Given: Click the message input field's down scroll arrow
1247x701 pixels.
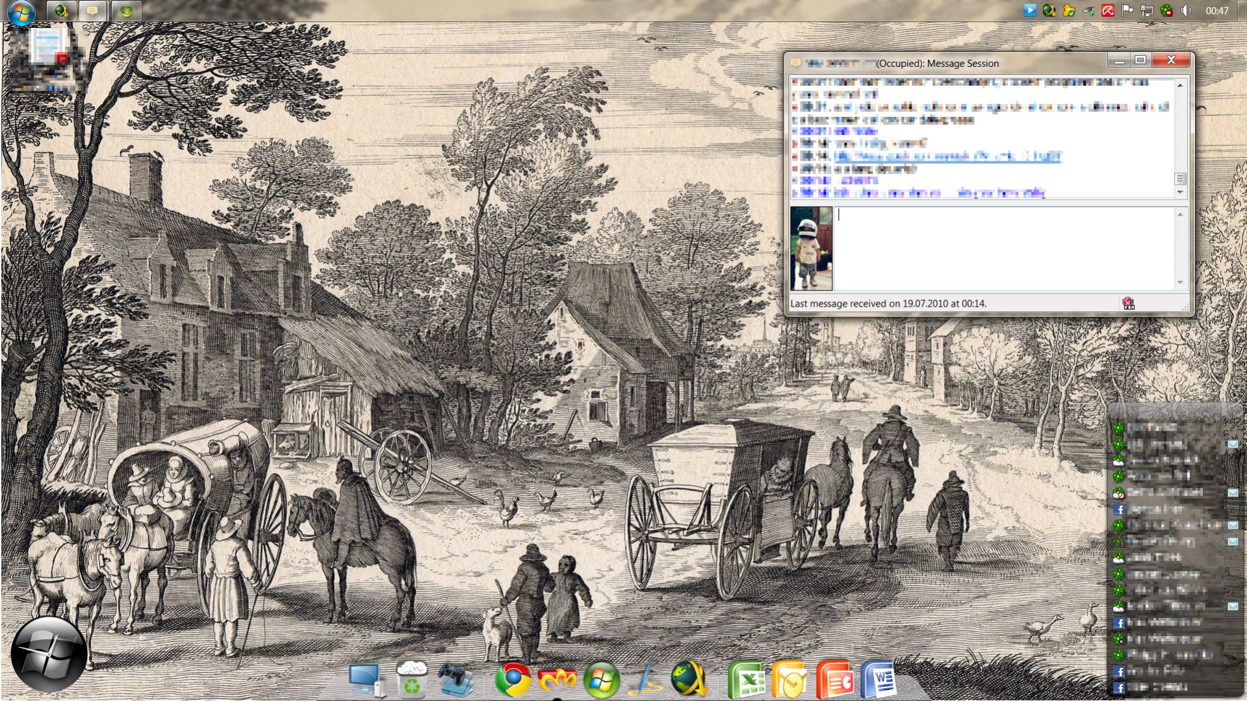Looking at the screenshot, I should (1180, 283).
